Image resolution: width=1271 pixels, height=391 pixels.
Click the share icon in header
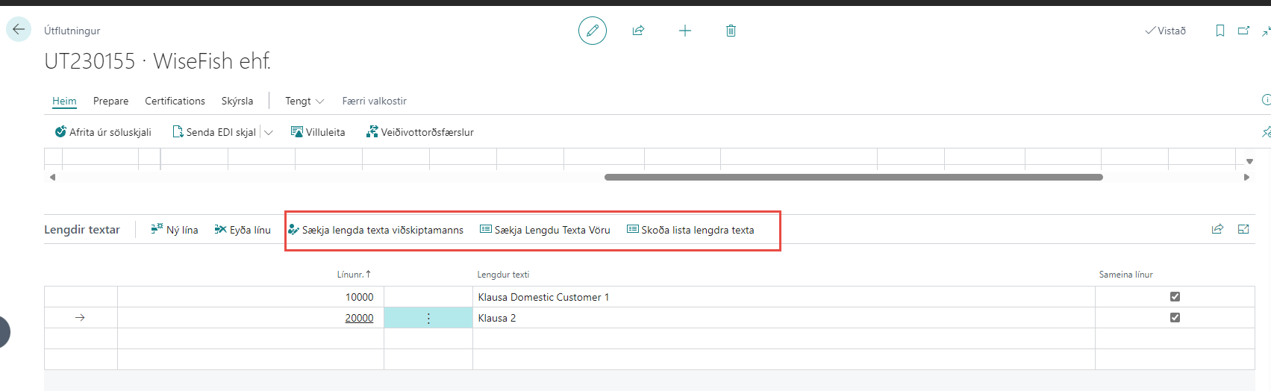(x=638, y=31)
